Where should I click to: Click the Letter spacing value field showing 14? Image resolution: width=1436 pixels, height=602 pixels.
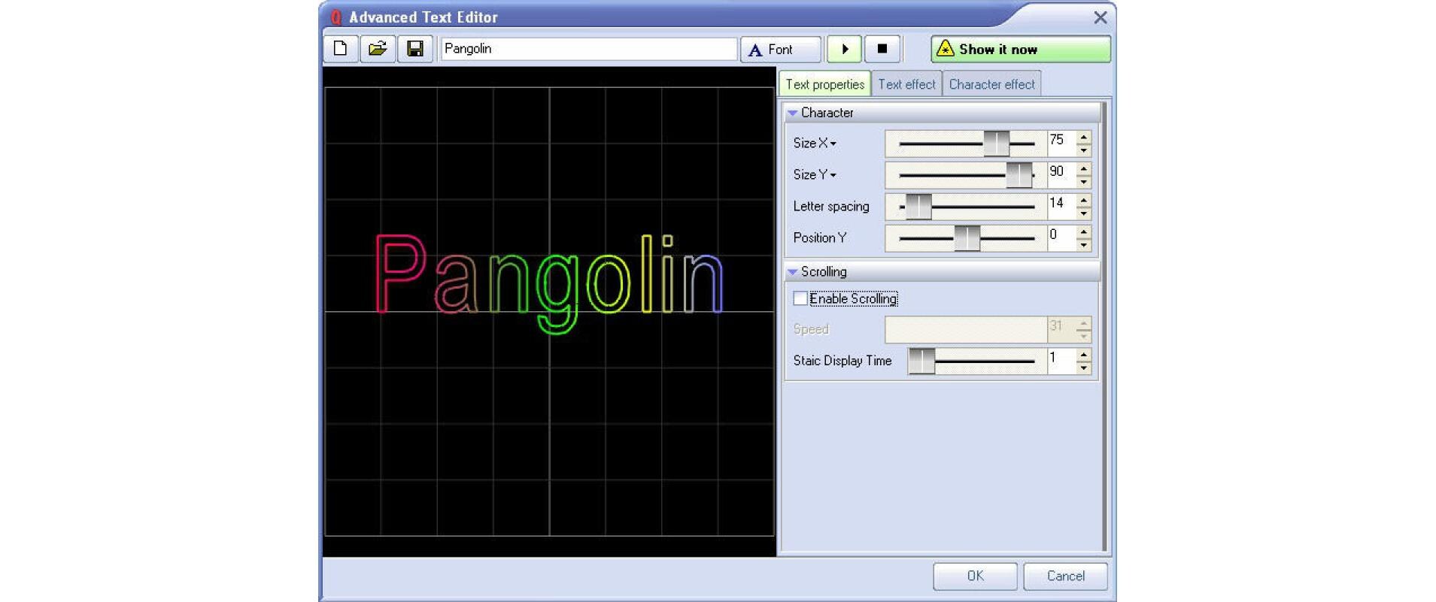[x=1061, y=206]
